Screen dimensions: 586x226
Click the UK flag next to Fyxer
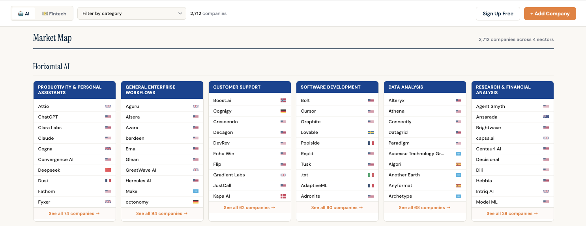[108, 202]
